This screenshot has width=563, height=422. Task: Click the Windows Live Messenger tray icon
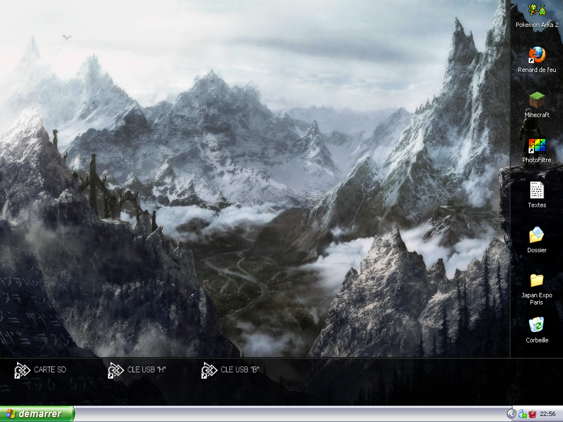522,414
